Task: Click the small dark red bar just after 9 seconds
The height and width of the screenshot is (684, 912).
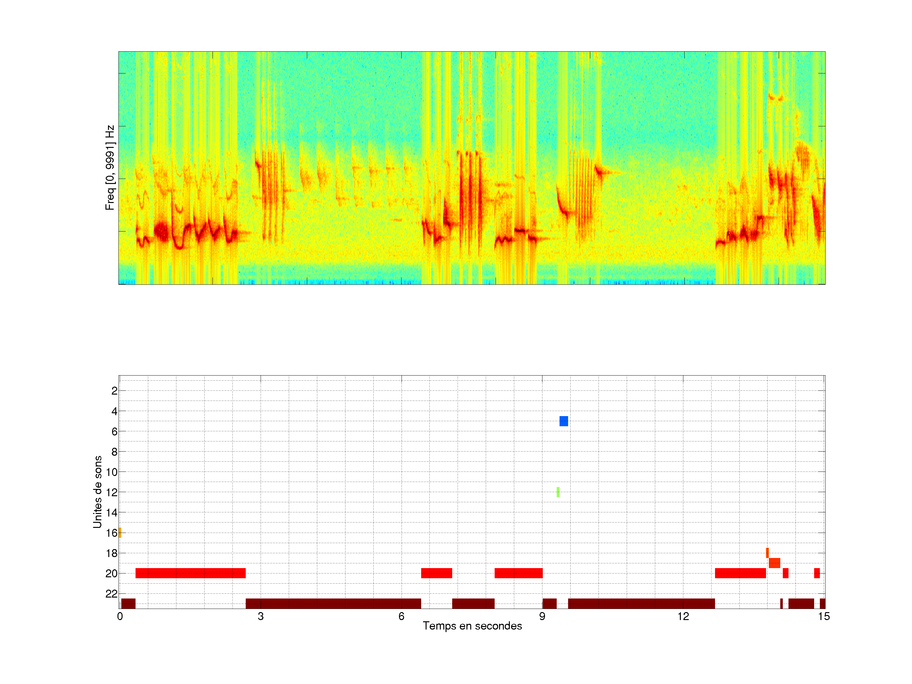Action: (549, 603)
